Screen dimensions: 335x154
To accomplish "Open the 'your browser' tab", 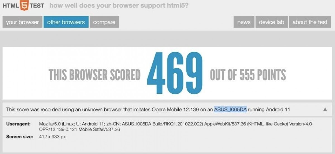I will (x=23, y=22).
